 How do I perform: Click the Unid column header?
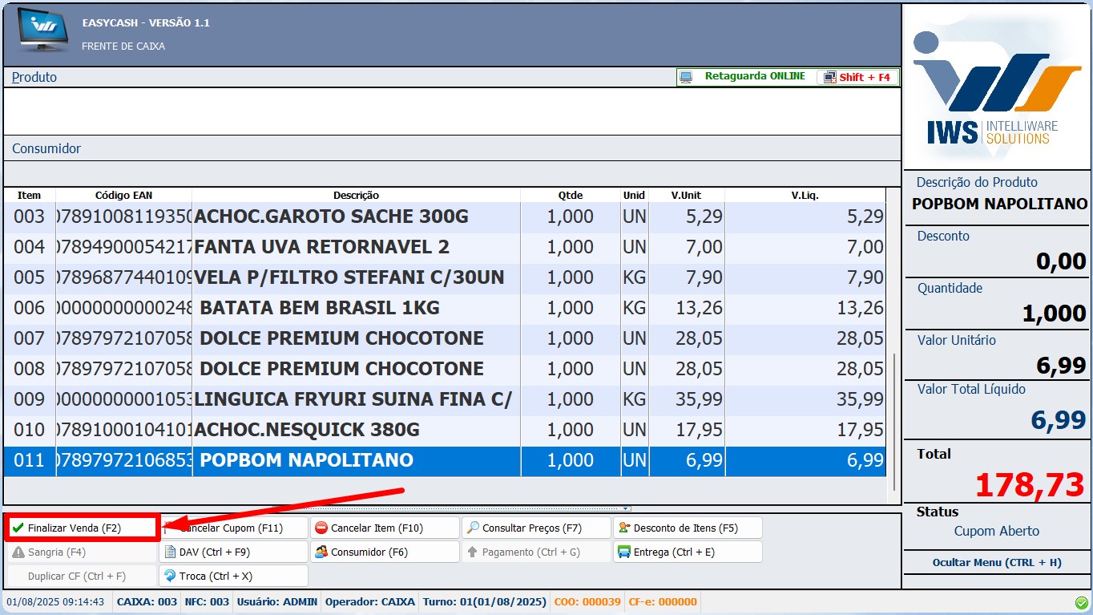tap(634, 195)
